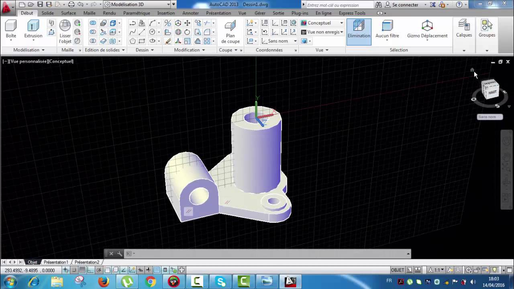
Task: Click in the command line input area
Action: tap(269, 254)
